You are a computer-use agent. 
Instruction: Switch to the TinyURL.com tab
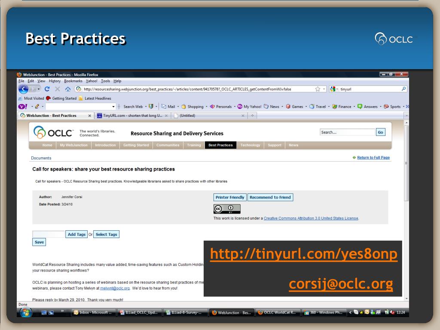click(x=132, y=115)
